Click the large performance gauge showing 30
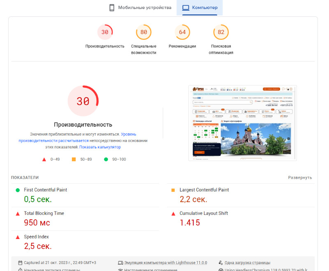 click(x=83, y=101)
